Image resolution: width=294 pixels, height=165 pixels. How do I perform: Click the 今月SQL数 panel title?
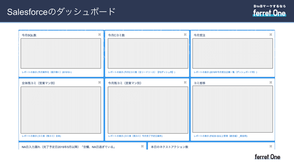[x=29, y=35]
